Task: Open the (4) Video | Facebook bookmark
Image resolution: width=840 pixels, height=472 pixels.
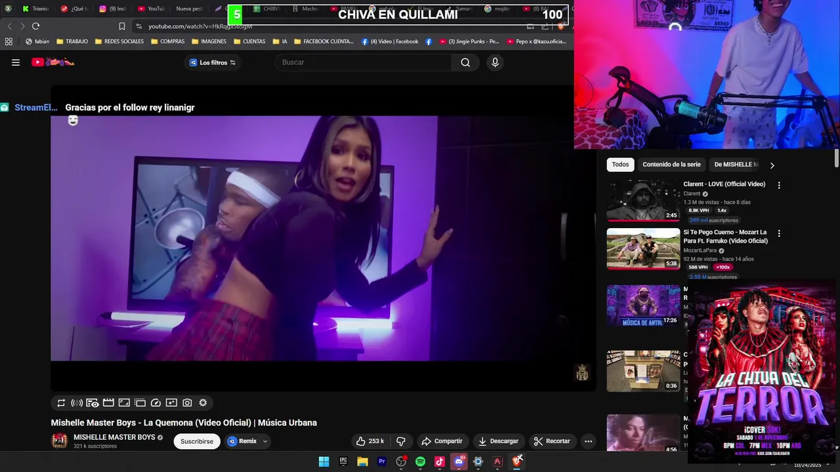Action: coord(390,41)
